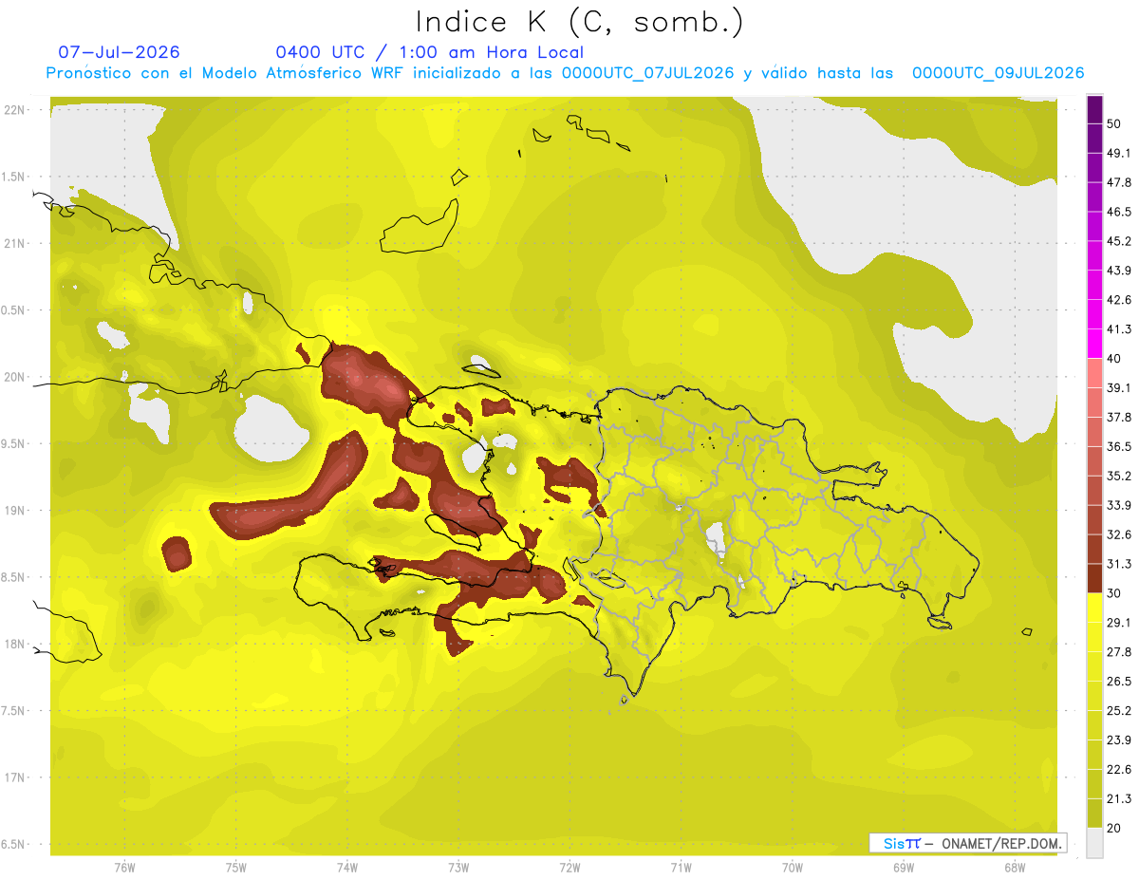Image resolution: width=1139 pixels, height=880 pixels.
Task: Click the "0400 UTC / 1:00 am Hora Local" time text
Action: (x=430, y=52)
